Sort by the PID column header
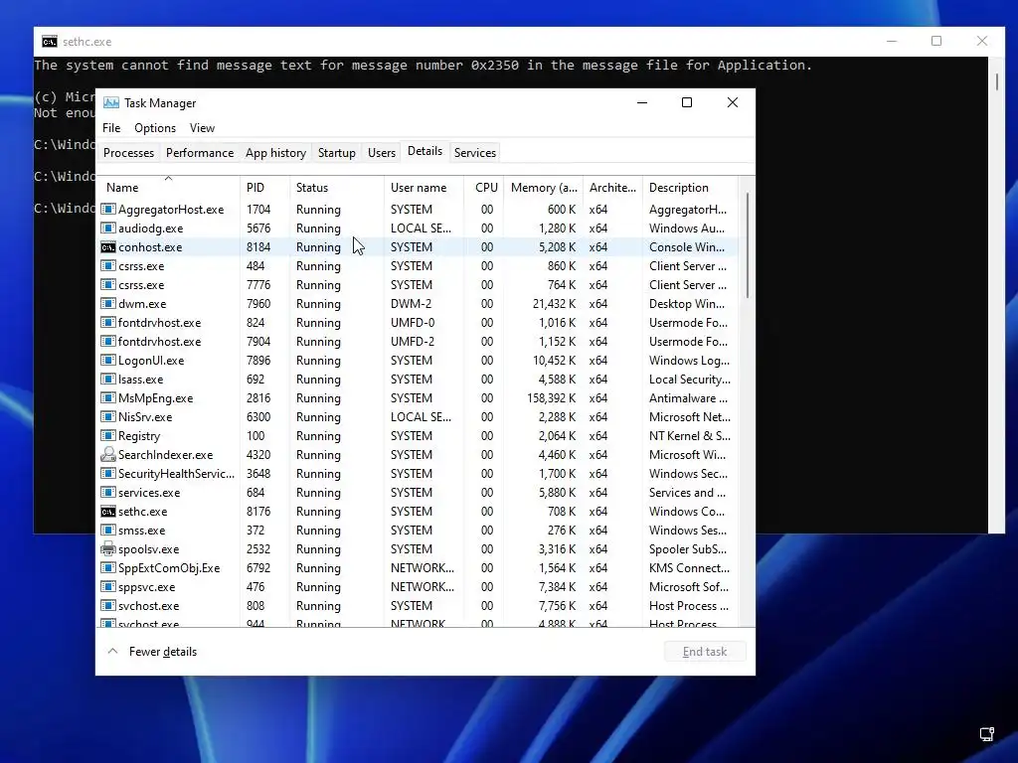Screen dimensions: 1018x763 (264, 187)
